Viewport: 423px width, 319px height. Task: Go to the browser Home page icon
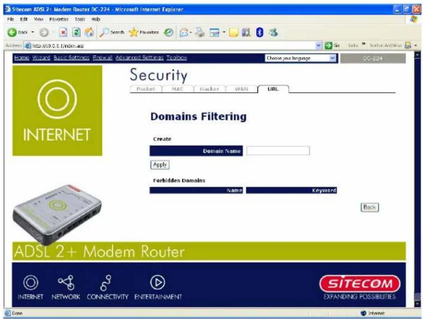click(89, 32)
